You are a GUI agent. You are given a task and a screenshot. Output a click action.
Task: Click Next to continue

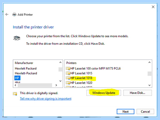click(125, 111)
